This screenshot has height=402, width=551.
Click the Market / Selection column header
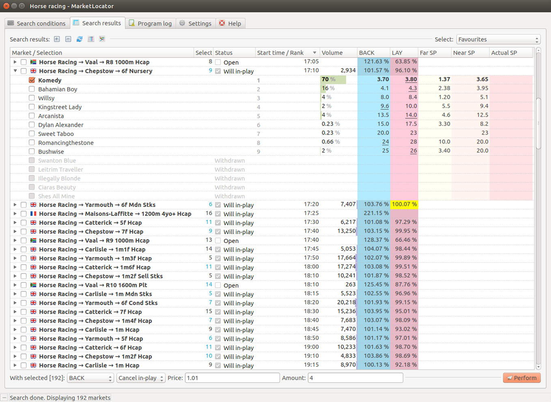tap(102, 53)
